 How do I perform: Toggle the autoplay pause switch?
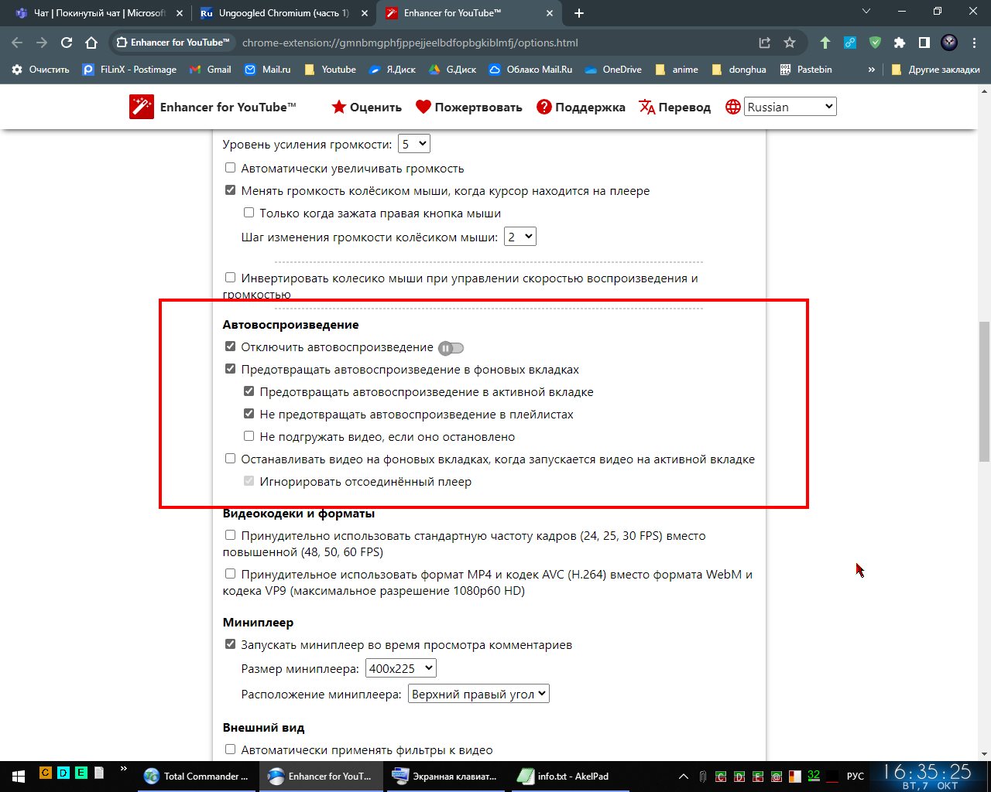tap(451, 348)
